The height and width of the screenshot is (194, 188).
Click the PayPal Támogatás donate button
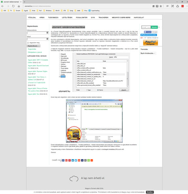pyautogui.click(x=150, y=43)
